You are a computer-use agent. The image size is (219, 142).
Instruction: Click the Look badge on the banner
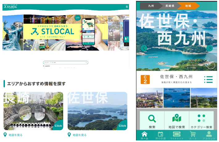click(x=77, y=18)
